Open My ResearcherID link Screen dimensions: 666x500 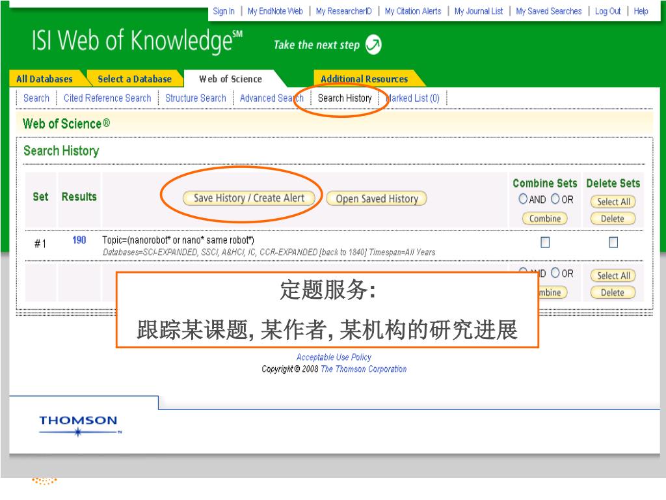click(x=343, y=11)
